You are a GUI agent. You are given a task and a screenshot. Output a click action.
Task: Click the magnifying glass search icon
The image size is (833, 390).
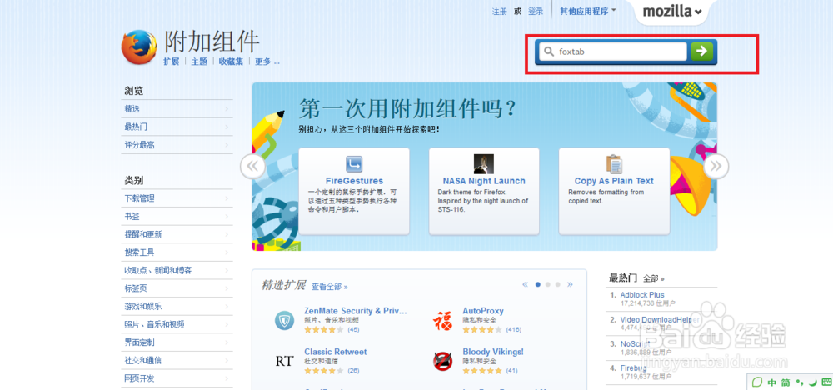[549, 52]
